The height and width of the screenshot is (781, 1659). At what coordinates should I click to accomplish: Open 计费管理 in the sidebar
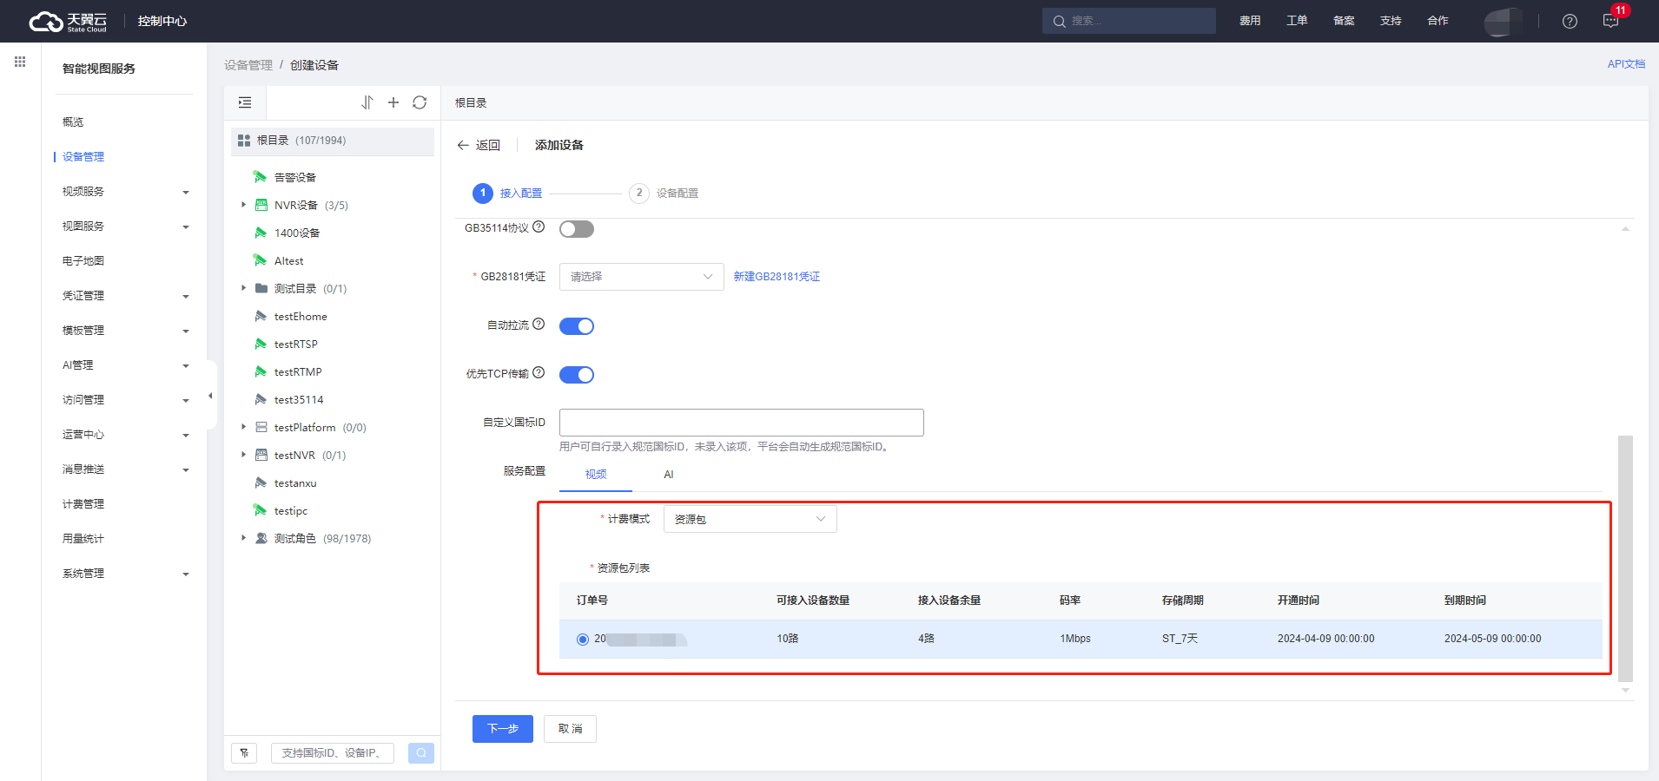click(x=83, y=503)
